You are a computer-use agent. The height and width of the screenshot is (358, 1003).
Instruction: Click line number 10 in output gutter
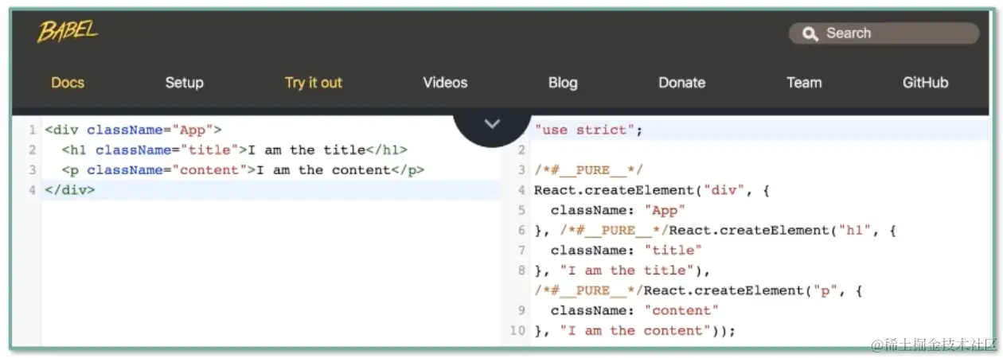coord(518,330)
